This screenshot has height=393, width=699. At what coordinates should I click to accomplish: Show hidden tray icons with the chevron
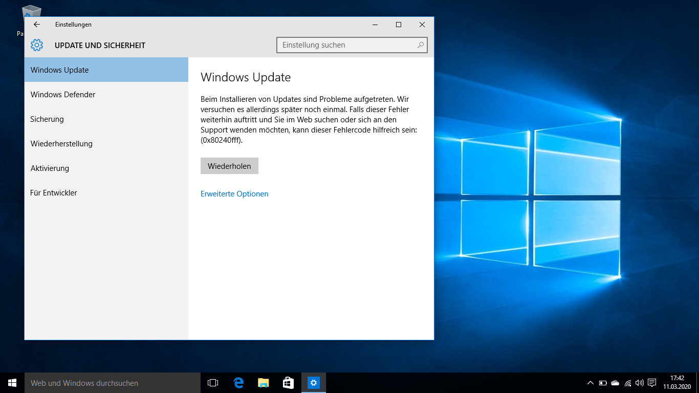click(591, 383)
